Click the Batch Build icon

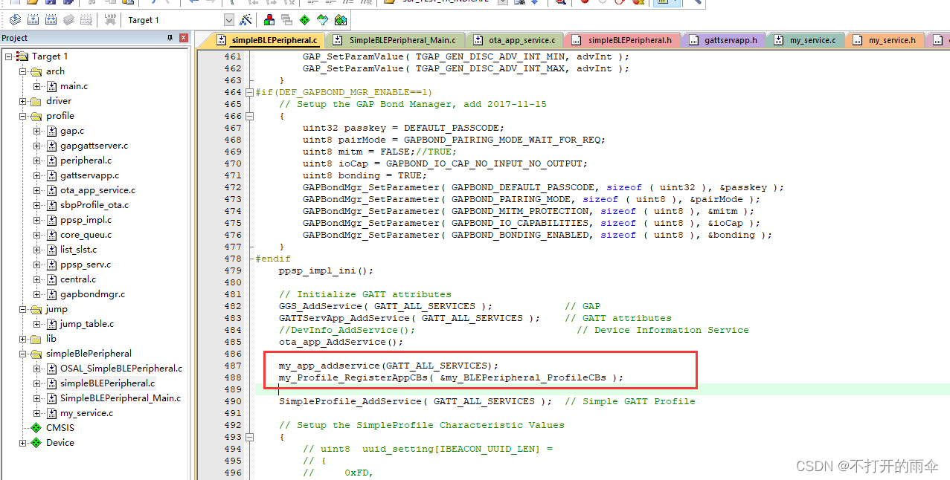[68, 20]
